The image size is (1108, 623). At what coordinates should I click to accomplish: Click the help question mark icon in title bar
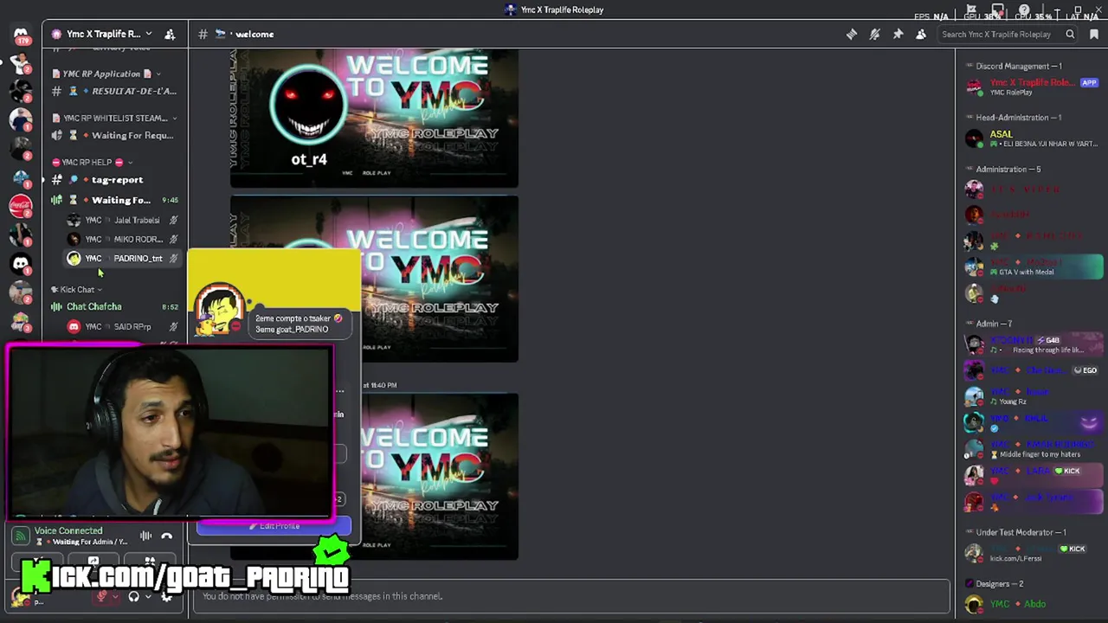pos(1024,10)
